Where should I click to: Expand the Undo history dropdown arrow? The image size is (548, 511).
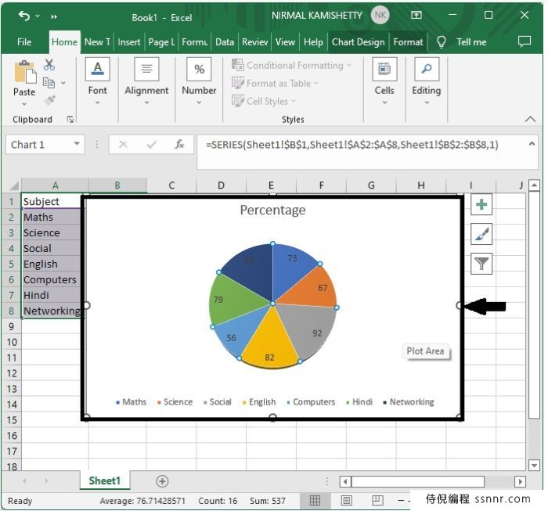tap(38, 16)
